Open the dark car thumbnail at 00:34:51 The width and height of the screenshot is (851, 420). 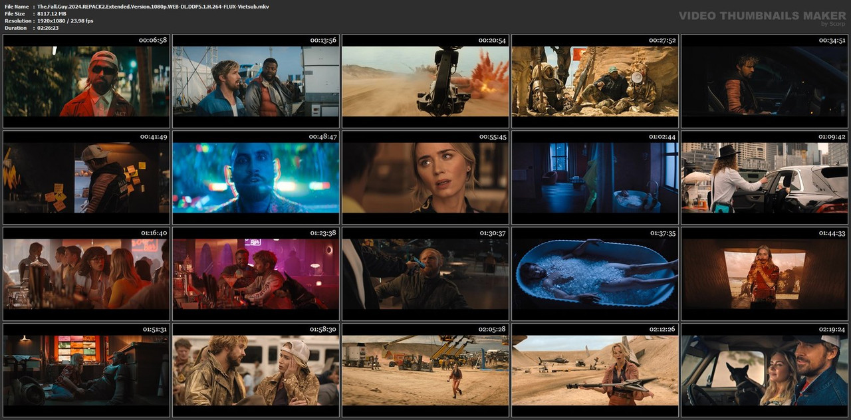[x=765, y=80]
